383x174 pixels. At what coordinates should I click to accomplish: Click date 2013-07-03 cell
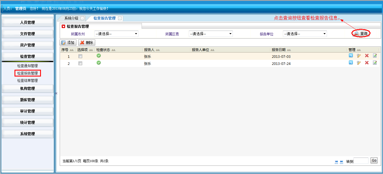[x=281, y=56]
